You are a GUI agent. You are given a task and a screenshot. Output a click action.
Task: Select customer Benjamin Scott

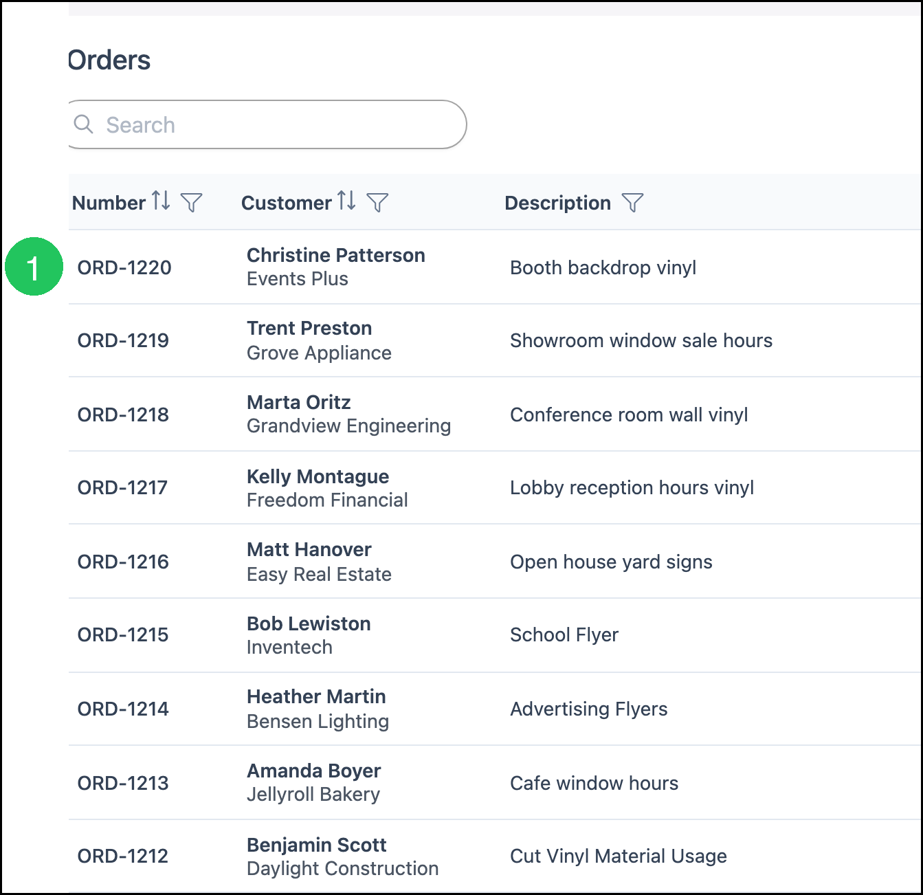click(317, 845)
